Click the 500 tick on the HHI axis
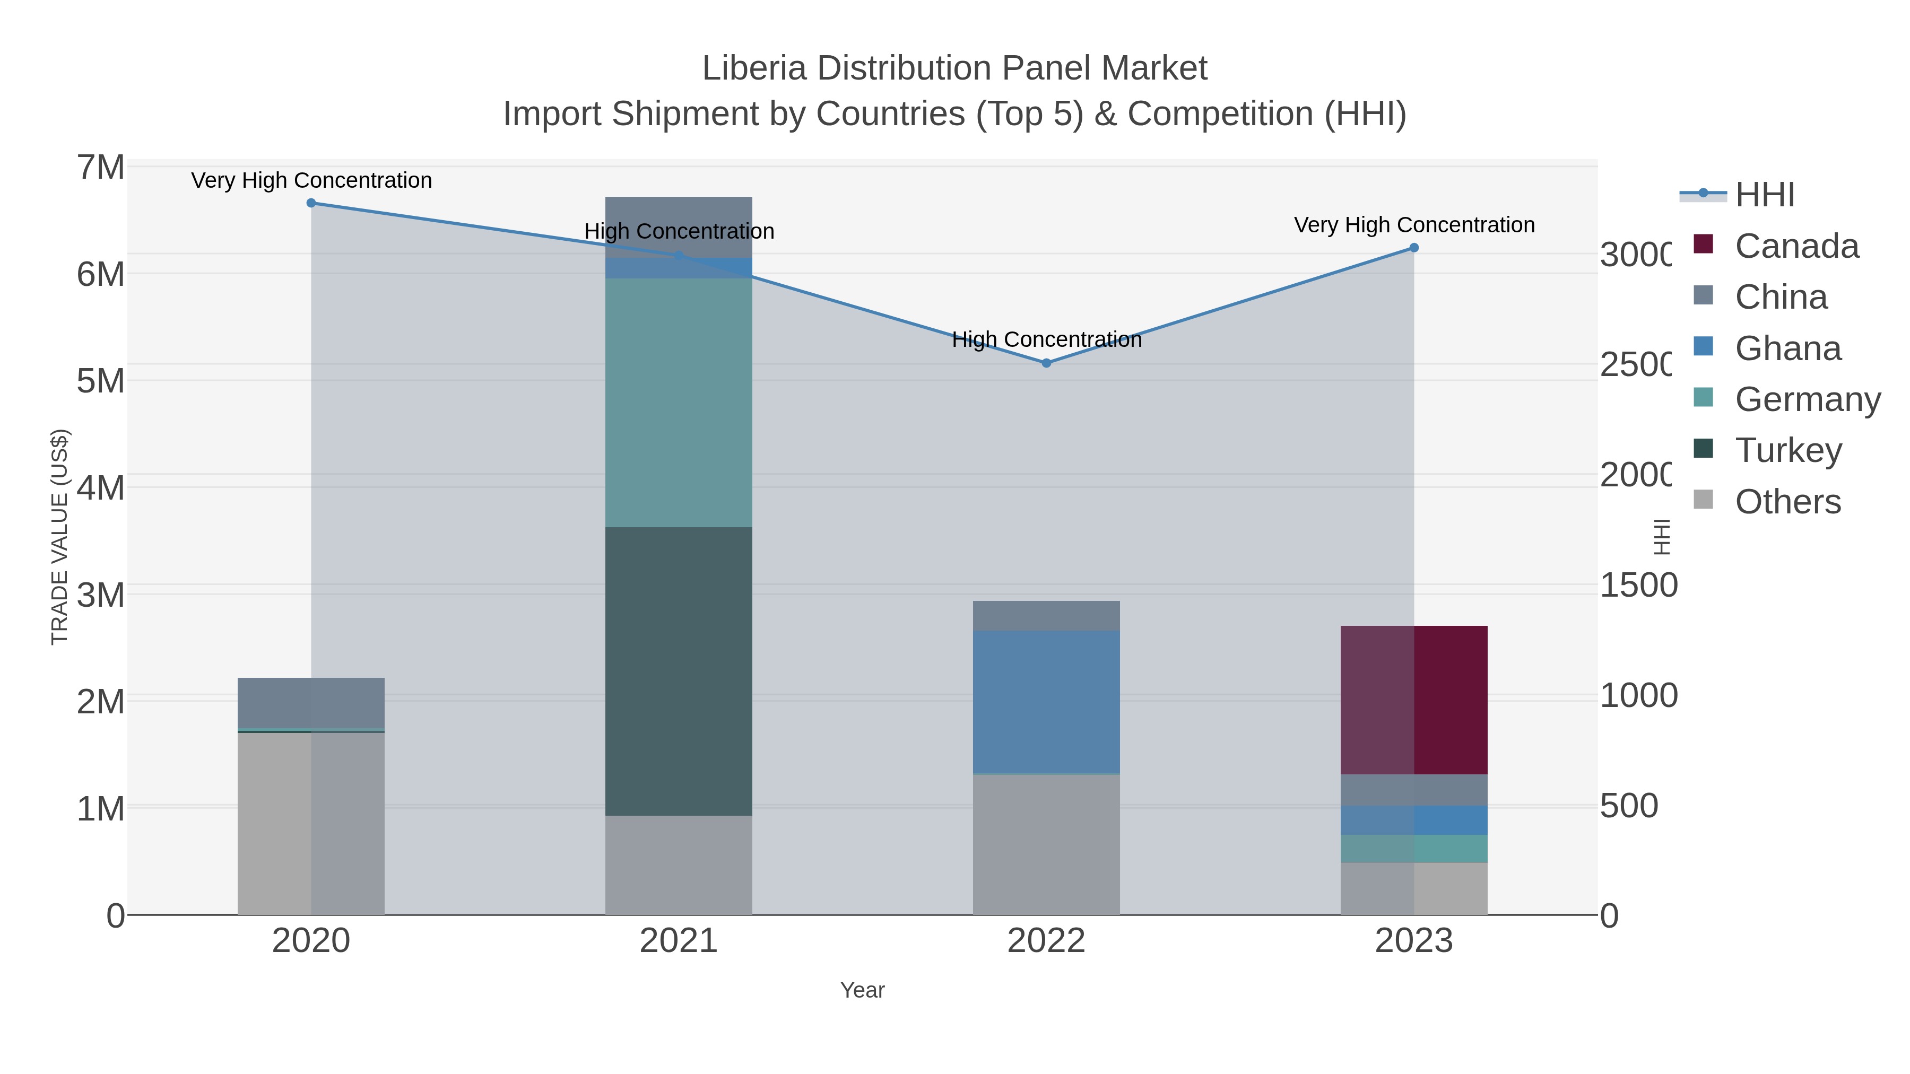Image resolution: width=1910 pixels, height=1074 pixels. pyautogui.click(x=1629, y=806)
